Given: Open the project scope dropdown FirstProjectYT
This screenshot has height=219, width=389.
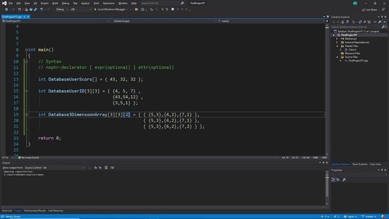Looking at the screenshot, I should click(x=55, y=21).
